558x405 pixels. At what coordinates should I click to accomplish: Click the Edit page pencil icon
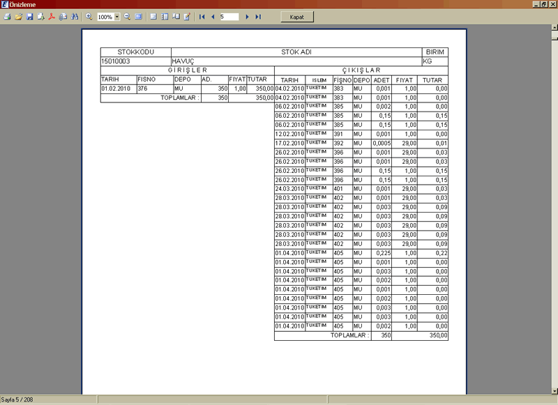coord(187,16)
